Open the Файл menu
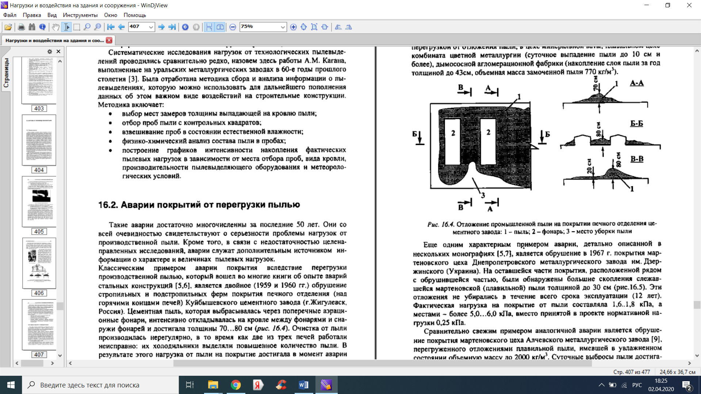This screenshot has height=394, width=701. point(10,15)
